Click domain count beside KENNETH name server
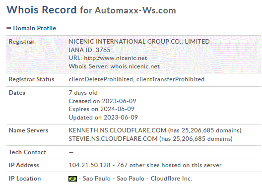The height and width of the screenshot is (185, 262). (x=204, y=130)
